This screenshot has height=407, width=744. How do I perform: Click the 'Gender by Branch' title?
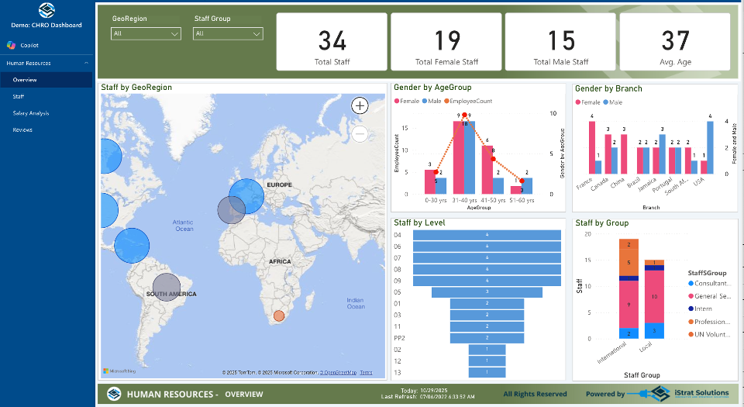pos(609,88)
